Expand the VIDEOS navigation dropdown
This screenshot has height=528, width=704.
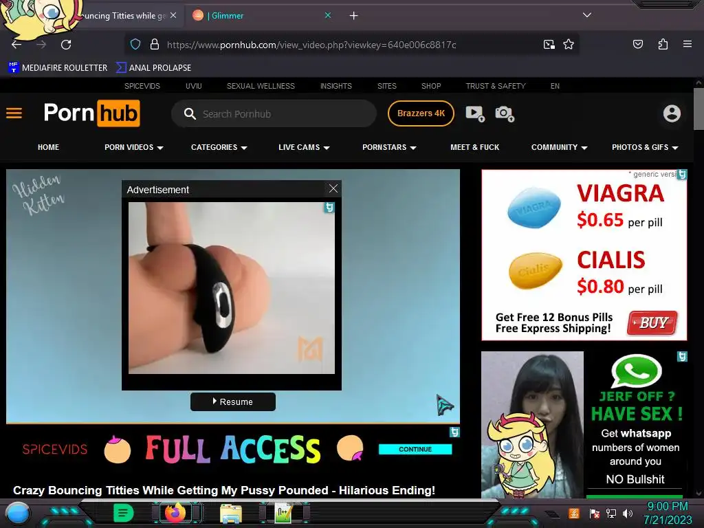134,147
